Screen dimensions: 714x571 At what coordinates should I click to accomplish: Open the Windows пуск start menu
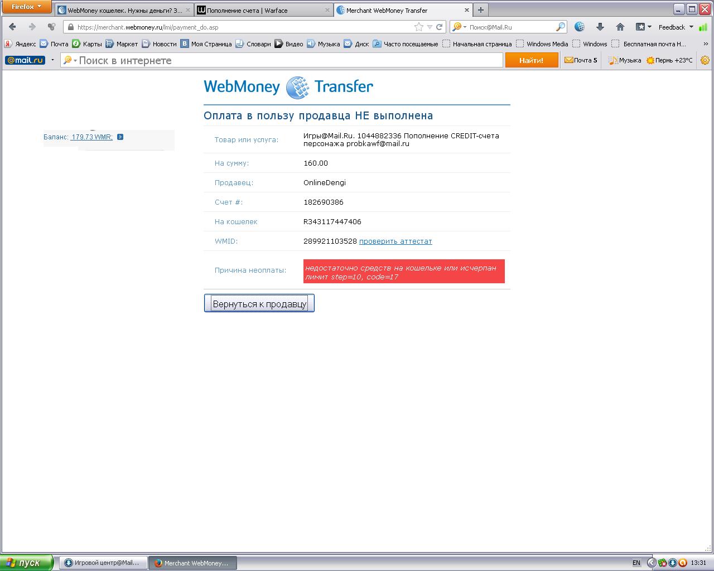(27, 563)
